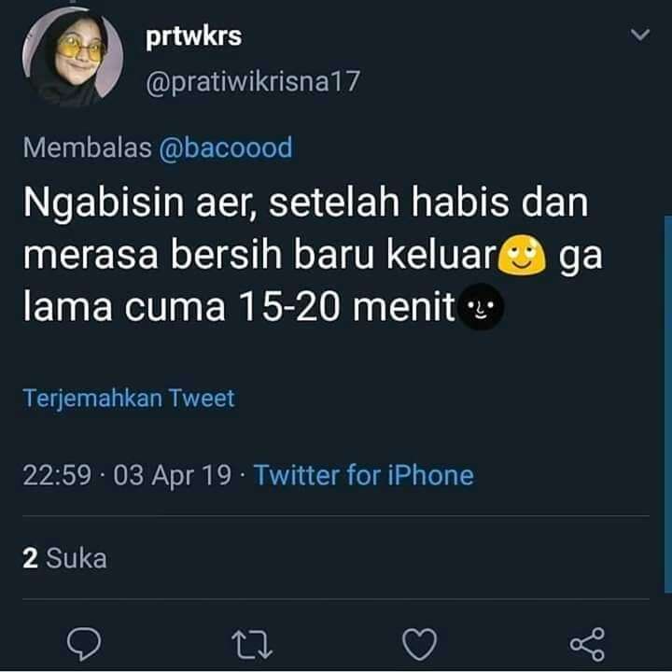Click the blue scrollbar at right edge
The image size is (672, 672).
tap(667, 404)
